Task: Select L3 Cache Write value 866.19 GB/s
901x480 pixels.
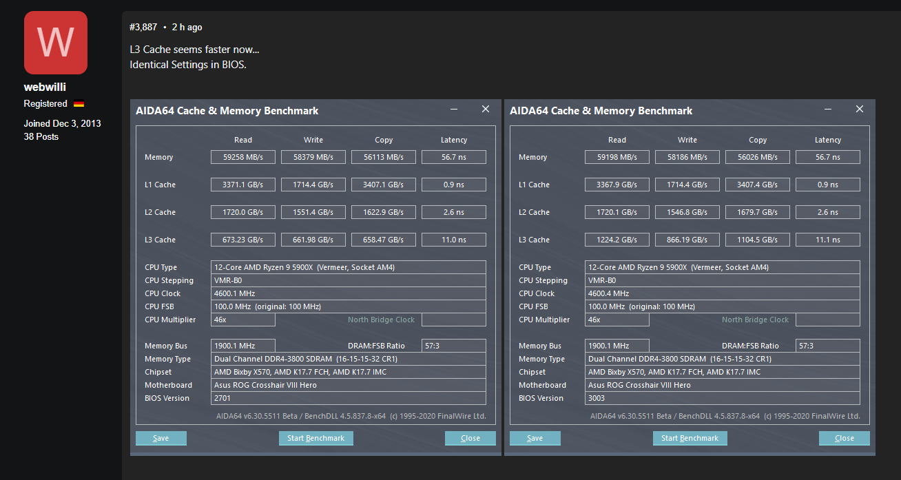Action: point(687,240)
